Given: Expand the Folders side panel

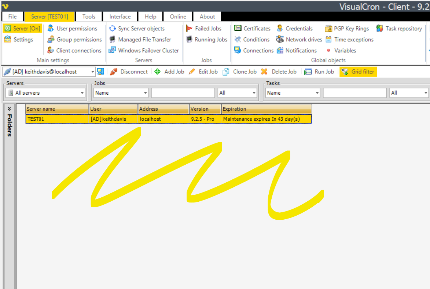Looking at the screenshot, I should 9,109.
